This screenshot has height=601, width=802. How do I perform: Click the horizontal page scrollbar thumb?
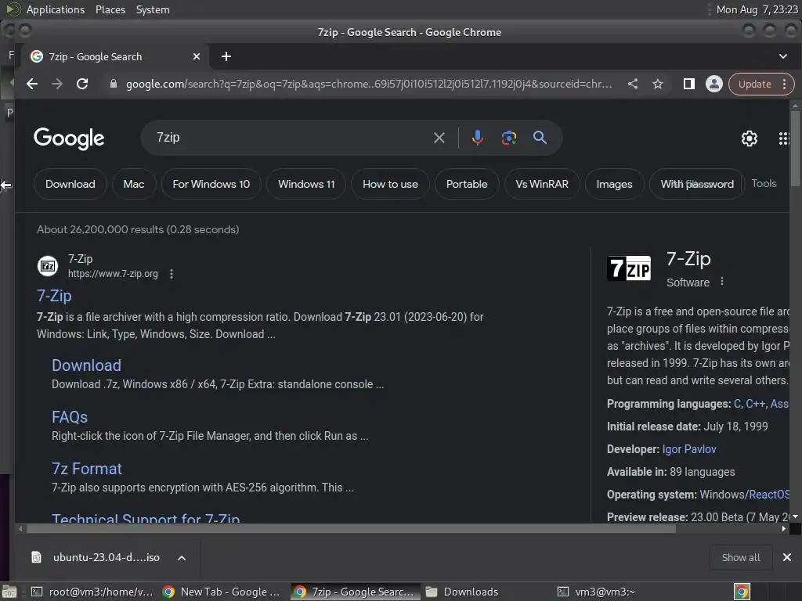coord(351,529)
